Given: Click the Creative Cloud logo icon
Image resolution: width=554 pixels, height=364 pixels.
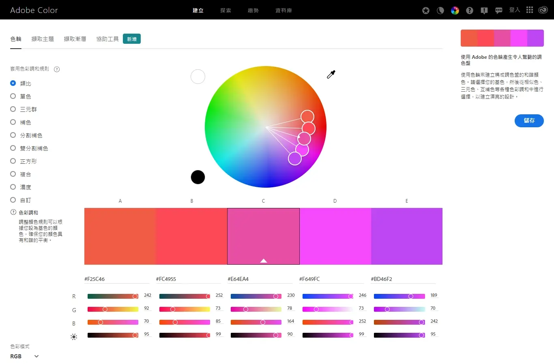Looking at the screenshot, I should coord(543,10).
